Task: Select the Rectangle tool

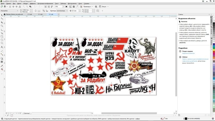Action: (x=2, y=37)
